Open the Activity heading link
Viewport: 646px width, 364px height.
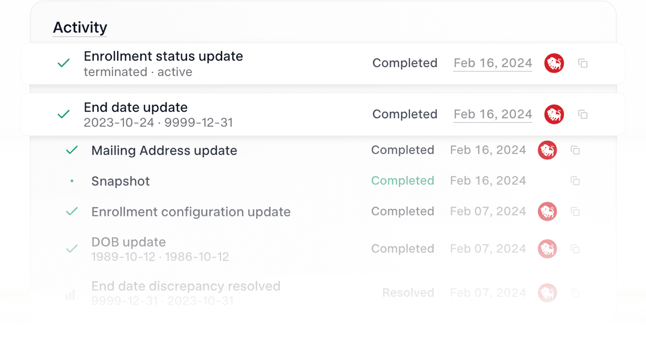click(x=80, y=28)
